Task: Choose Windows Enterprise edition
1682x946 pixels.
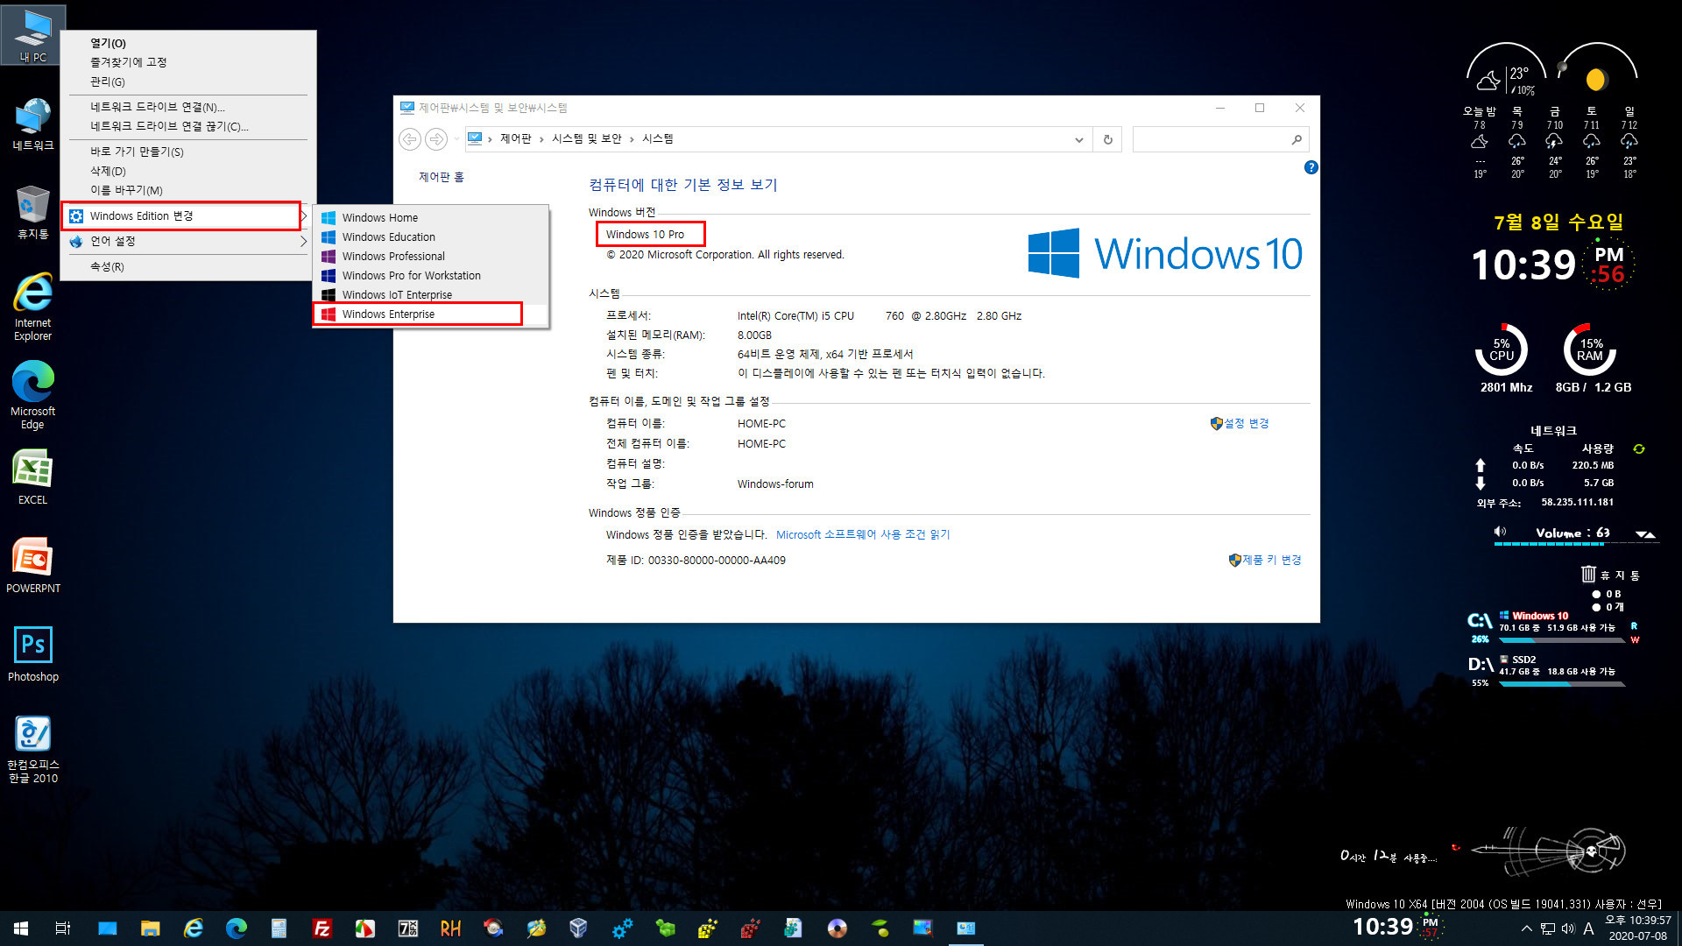Action: [x=431, y=314]
